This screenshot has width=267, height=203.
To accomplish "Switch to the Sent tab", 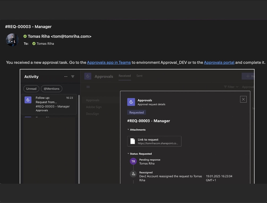I will pos(139,76).
